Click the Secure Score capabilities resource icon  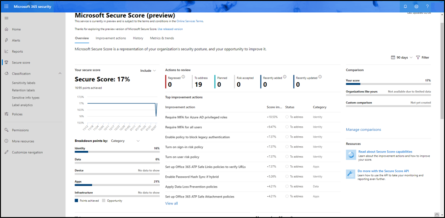[350, 154]
